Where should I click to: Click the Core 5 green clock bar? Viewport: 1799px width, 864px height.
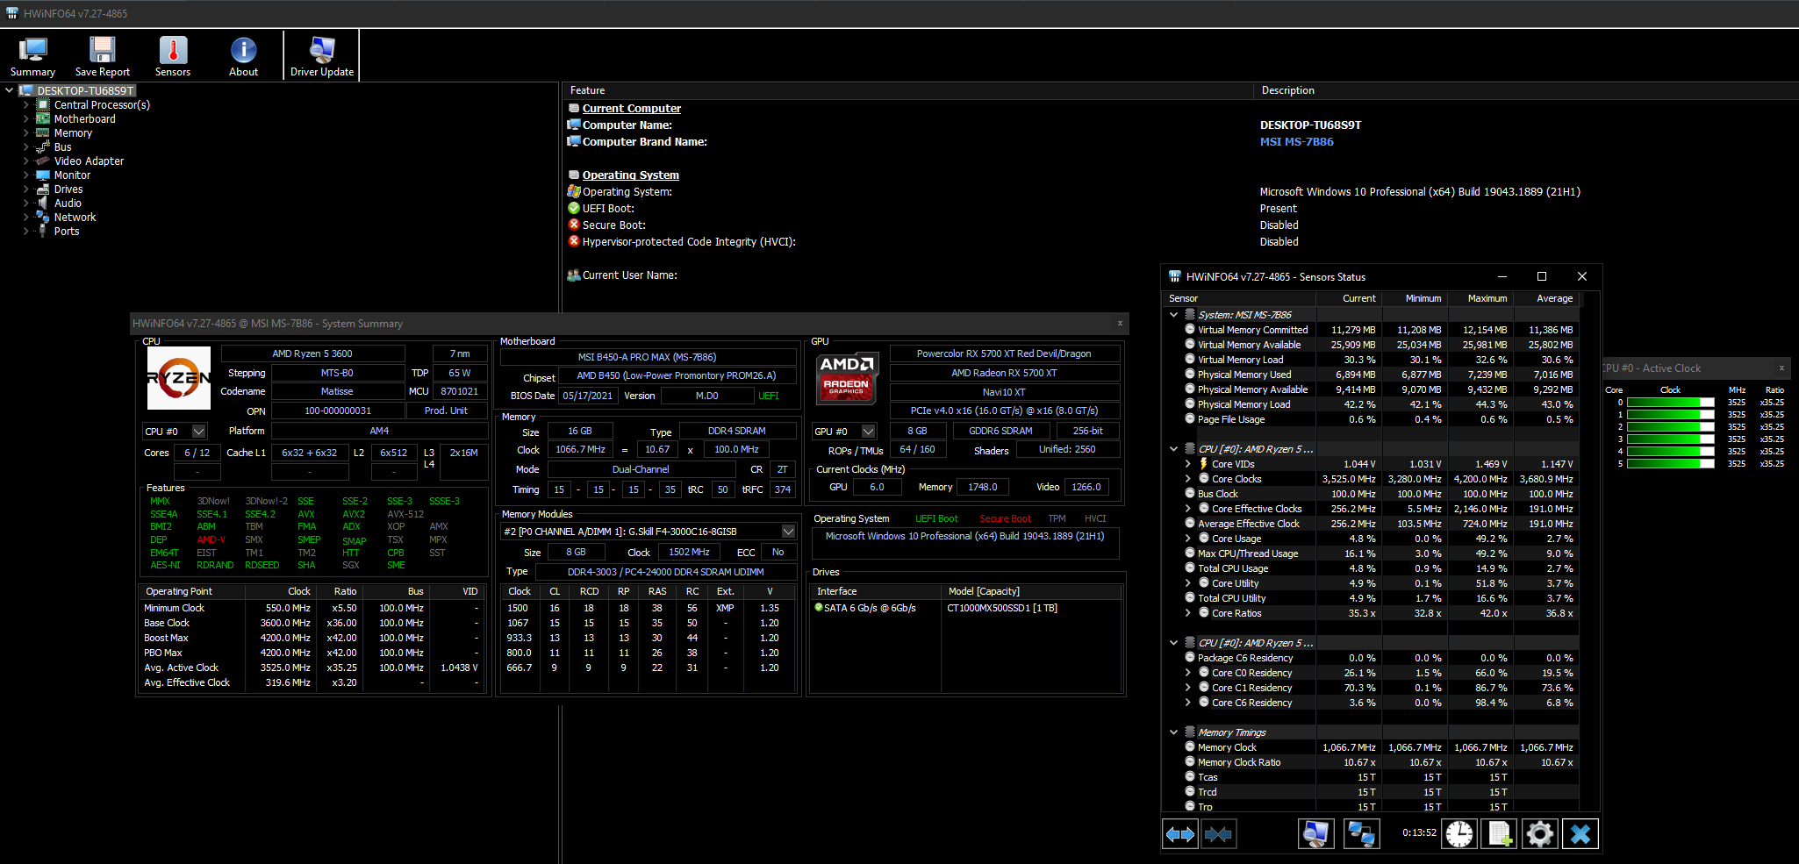[1671, 464]
